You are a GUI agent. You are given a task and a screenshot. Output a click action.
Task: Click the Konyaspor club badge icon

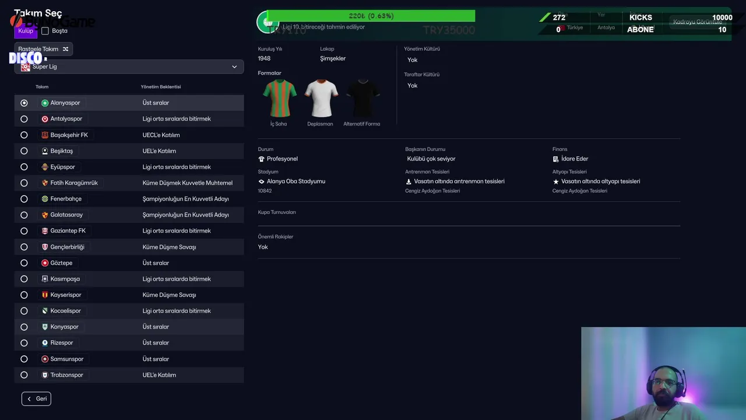click(x=45, y=327)
